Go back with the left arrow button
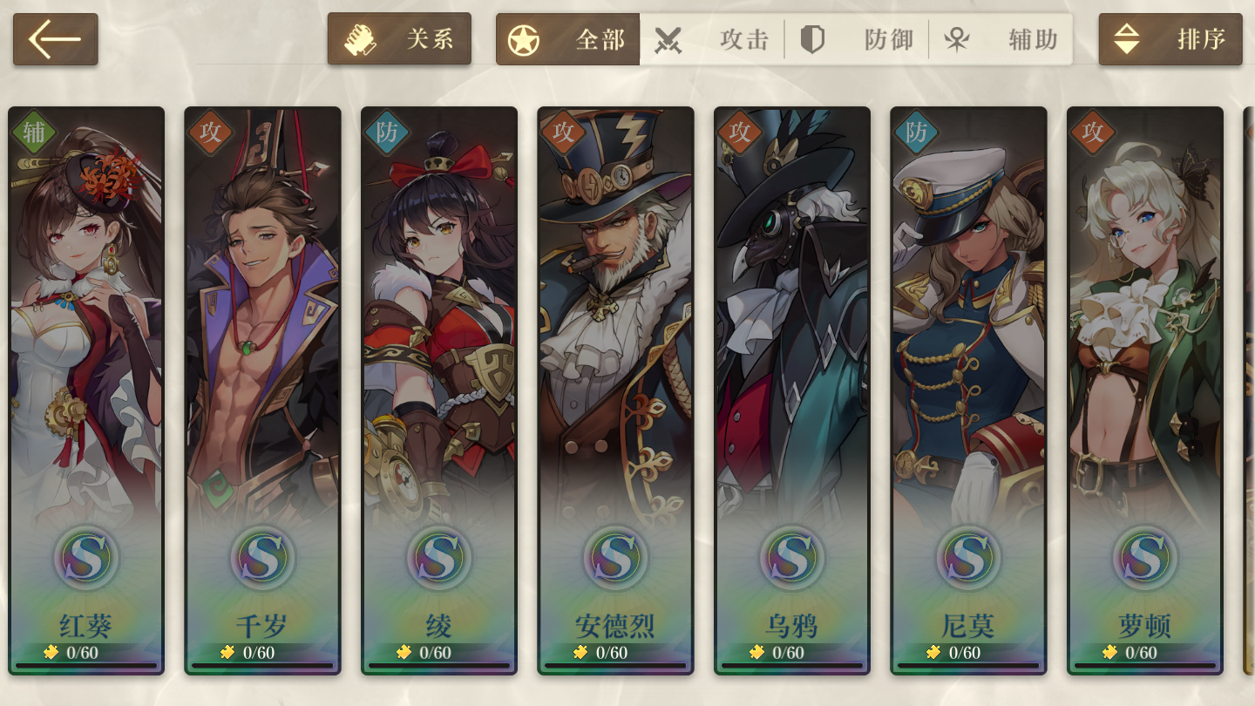 point(55,39)
